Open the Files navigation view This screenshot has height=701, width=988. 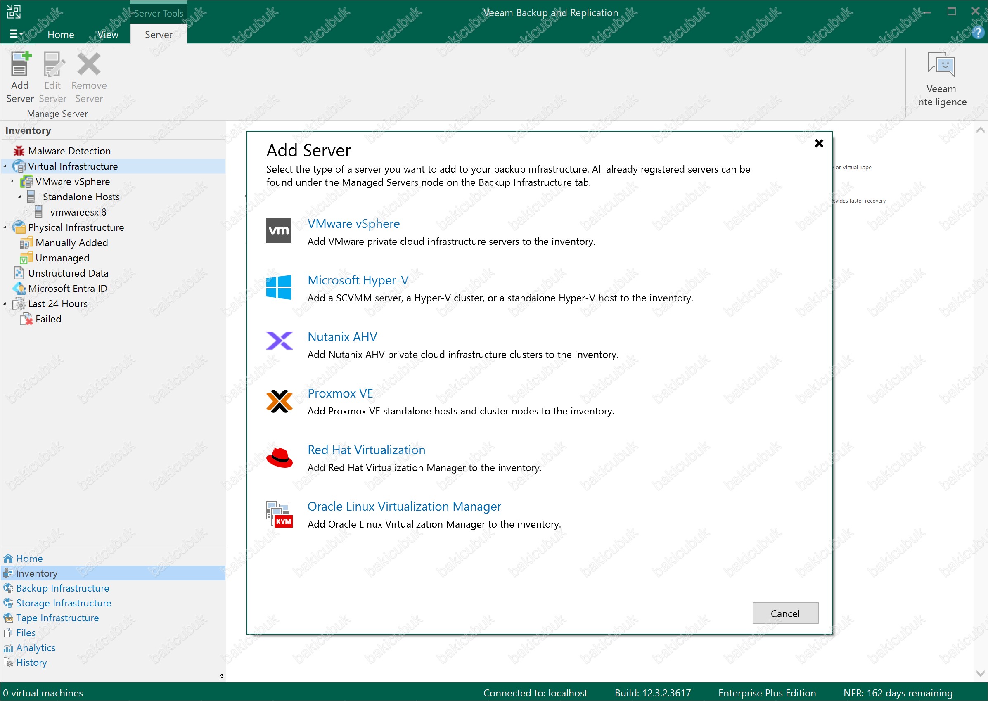(x=26, y=633)
